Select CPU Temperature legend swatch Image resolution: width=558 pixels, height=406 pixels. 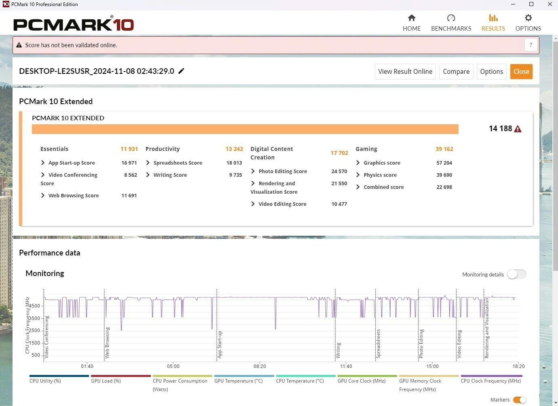306,376
